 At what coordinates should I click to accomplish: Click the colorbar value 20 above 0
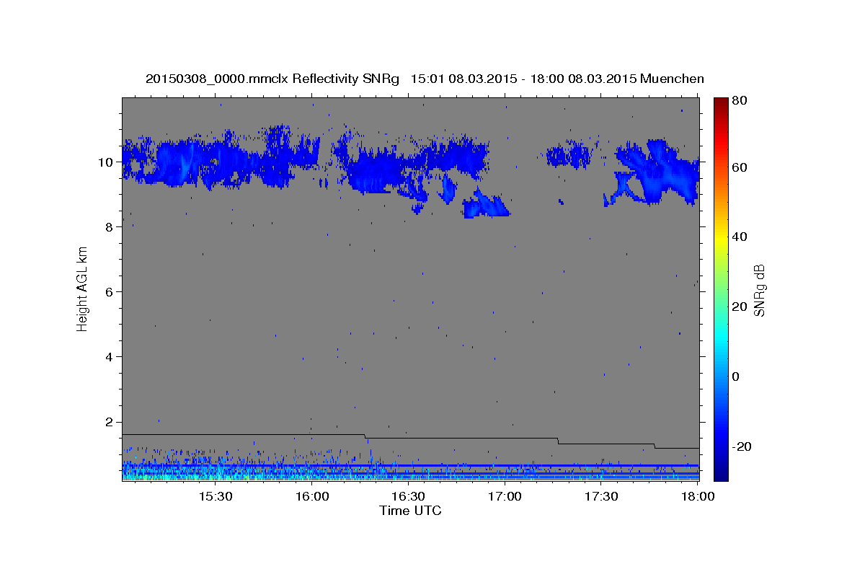[x=739, y=307]
